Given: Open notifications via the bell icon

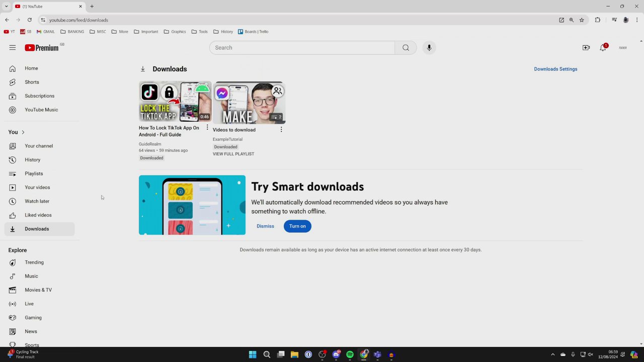Looking at the screenshot, I should pos(602,47).
